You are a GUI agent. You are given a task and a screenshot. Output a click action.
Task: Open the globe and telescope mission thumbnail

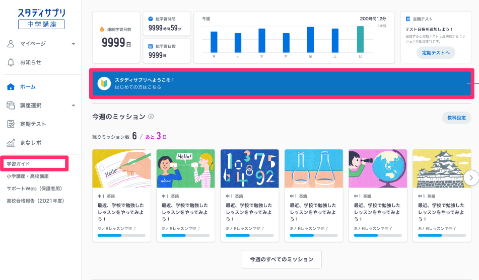(378, 169)
